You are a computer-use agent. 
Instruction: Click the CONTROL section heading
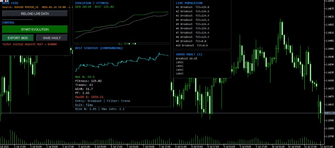pos(8,23)
